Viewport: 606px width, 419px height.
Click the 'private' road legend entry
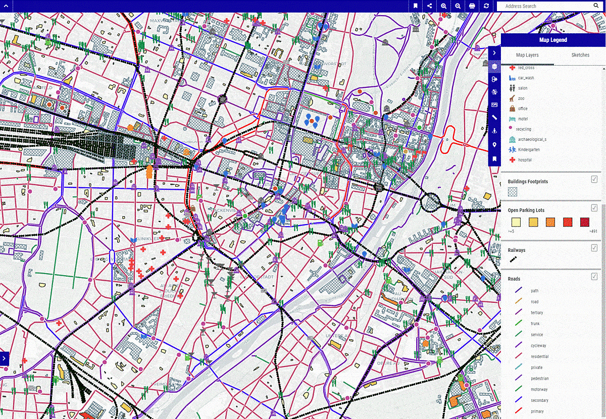click(537, 368)
